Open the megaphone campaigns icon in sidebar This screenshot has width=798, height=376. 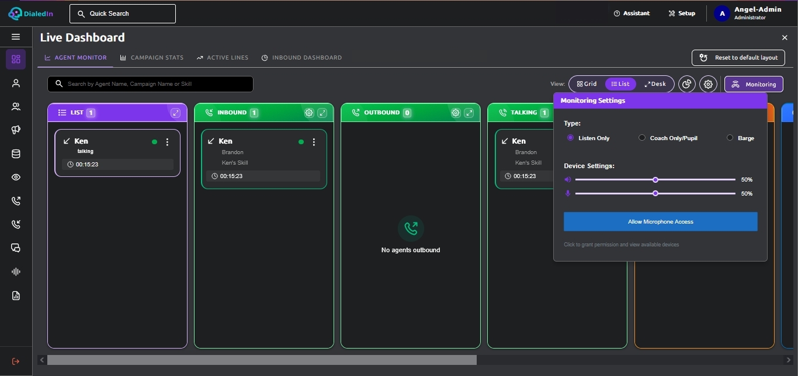point(16,130)
